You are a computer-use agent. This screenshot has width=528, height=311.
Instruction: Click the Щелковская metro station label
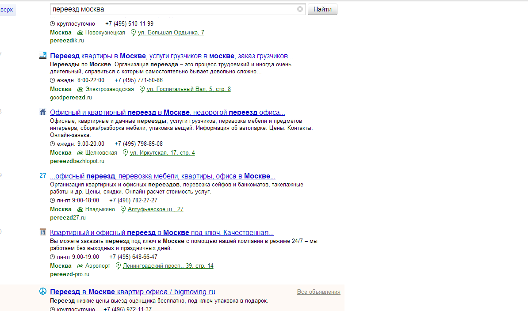pos(101,153)
